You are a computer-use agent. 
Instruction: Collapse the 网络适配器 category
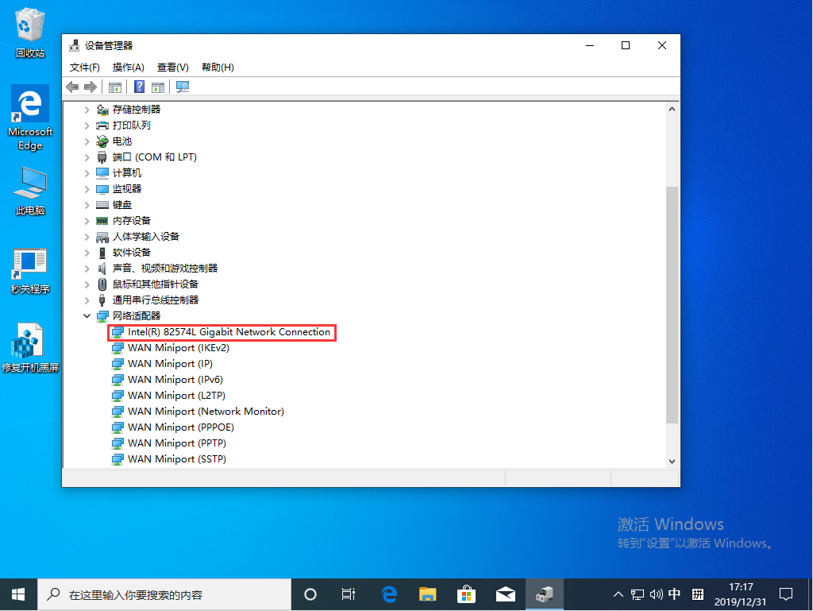coord(87,315)
